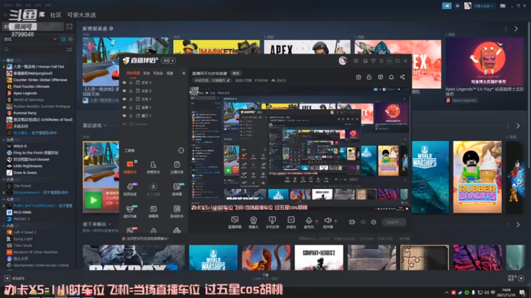Screen dimensions: 531x298
Task: Open notification bell in stream companion
Action: (x=391, y=77)
